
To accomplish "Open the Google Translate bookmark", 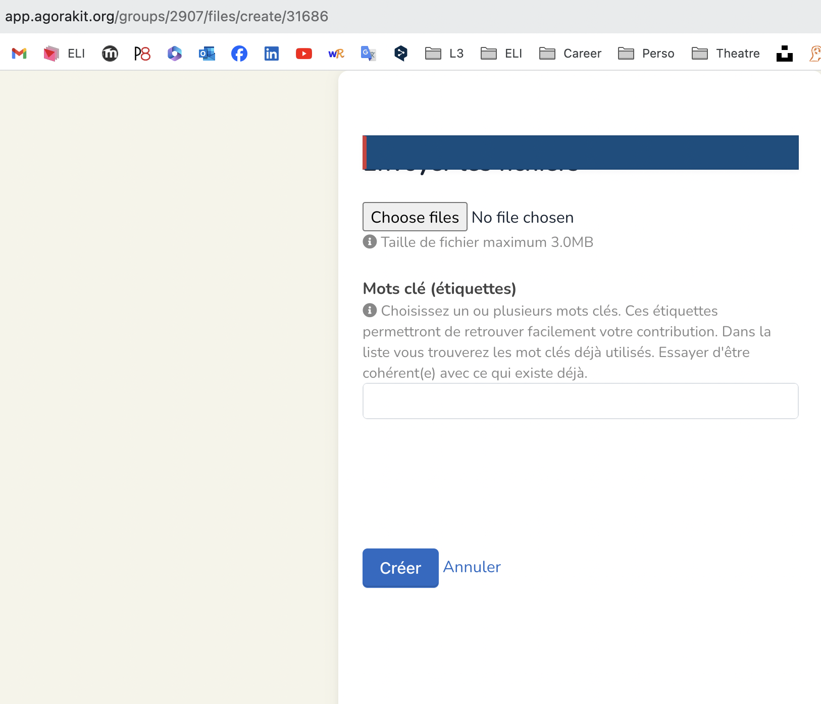I will 369,53.
